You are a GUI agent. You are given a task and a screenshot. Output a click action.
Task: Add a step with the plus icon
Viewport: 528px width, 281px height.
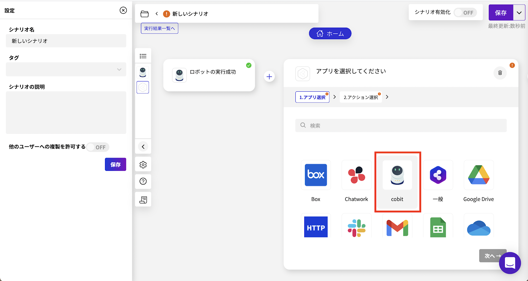click(x=269, y=77)
